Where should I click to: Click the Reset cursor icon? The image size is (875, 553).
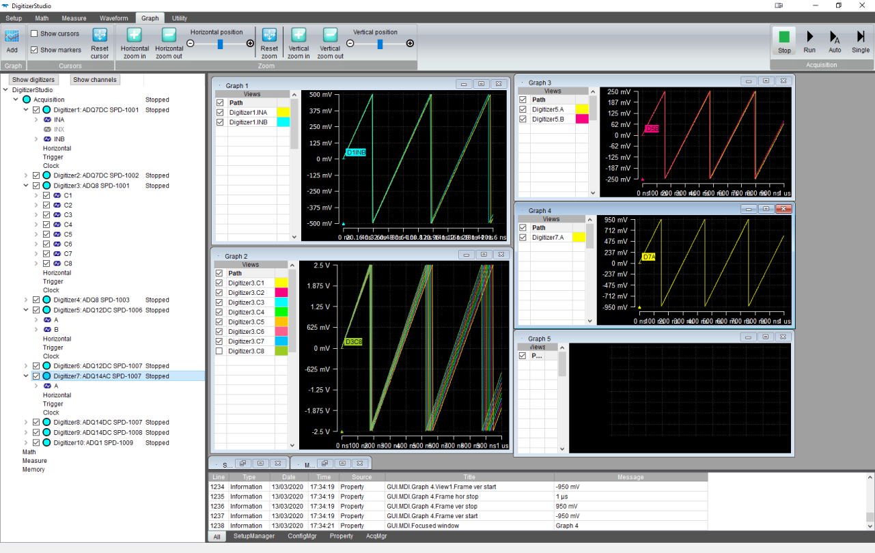pyautogui.click(x=100, y=36)
